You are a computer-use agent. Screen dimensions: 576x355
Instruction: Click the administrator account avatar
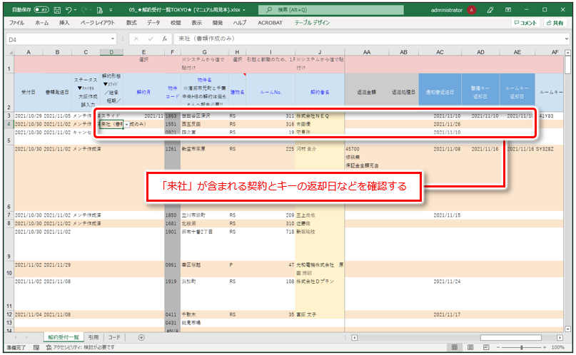coord(471,10)
